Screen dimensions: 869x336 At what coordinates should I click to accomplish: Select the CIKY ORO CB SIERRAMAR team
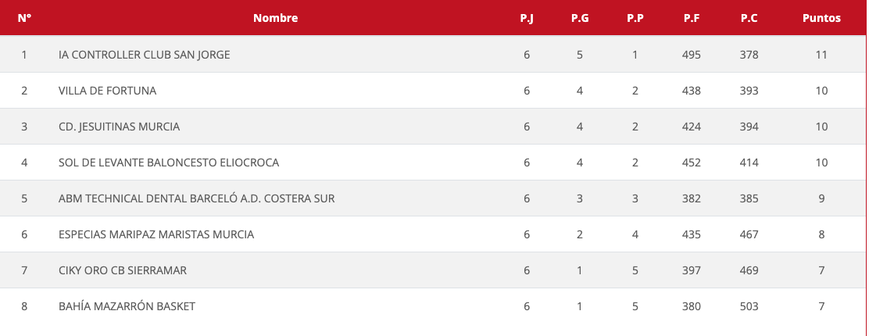[122, 270]
